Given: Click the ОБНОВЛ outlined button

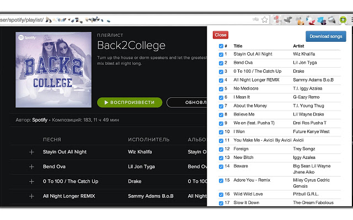Looking at the screenshot, I should pyautogui.click(x=187, y=102).
